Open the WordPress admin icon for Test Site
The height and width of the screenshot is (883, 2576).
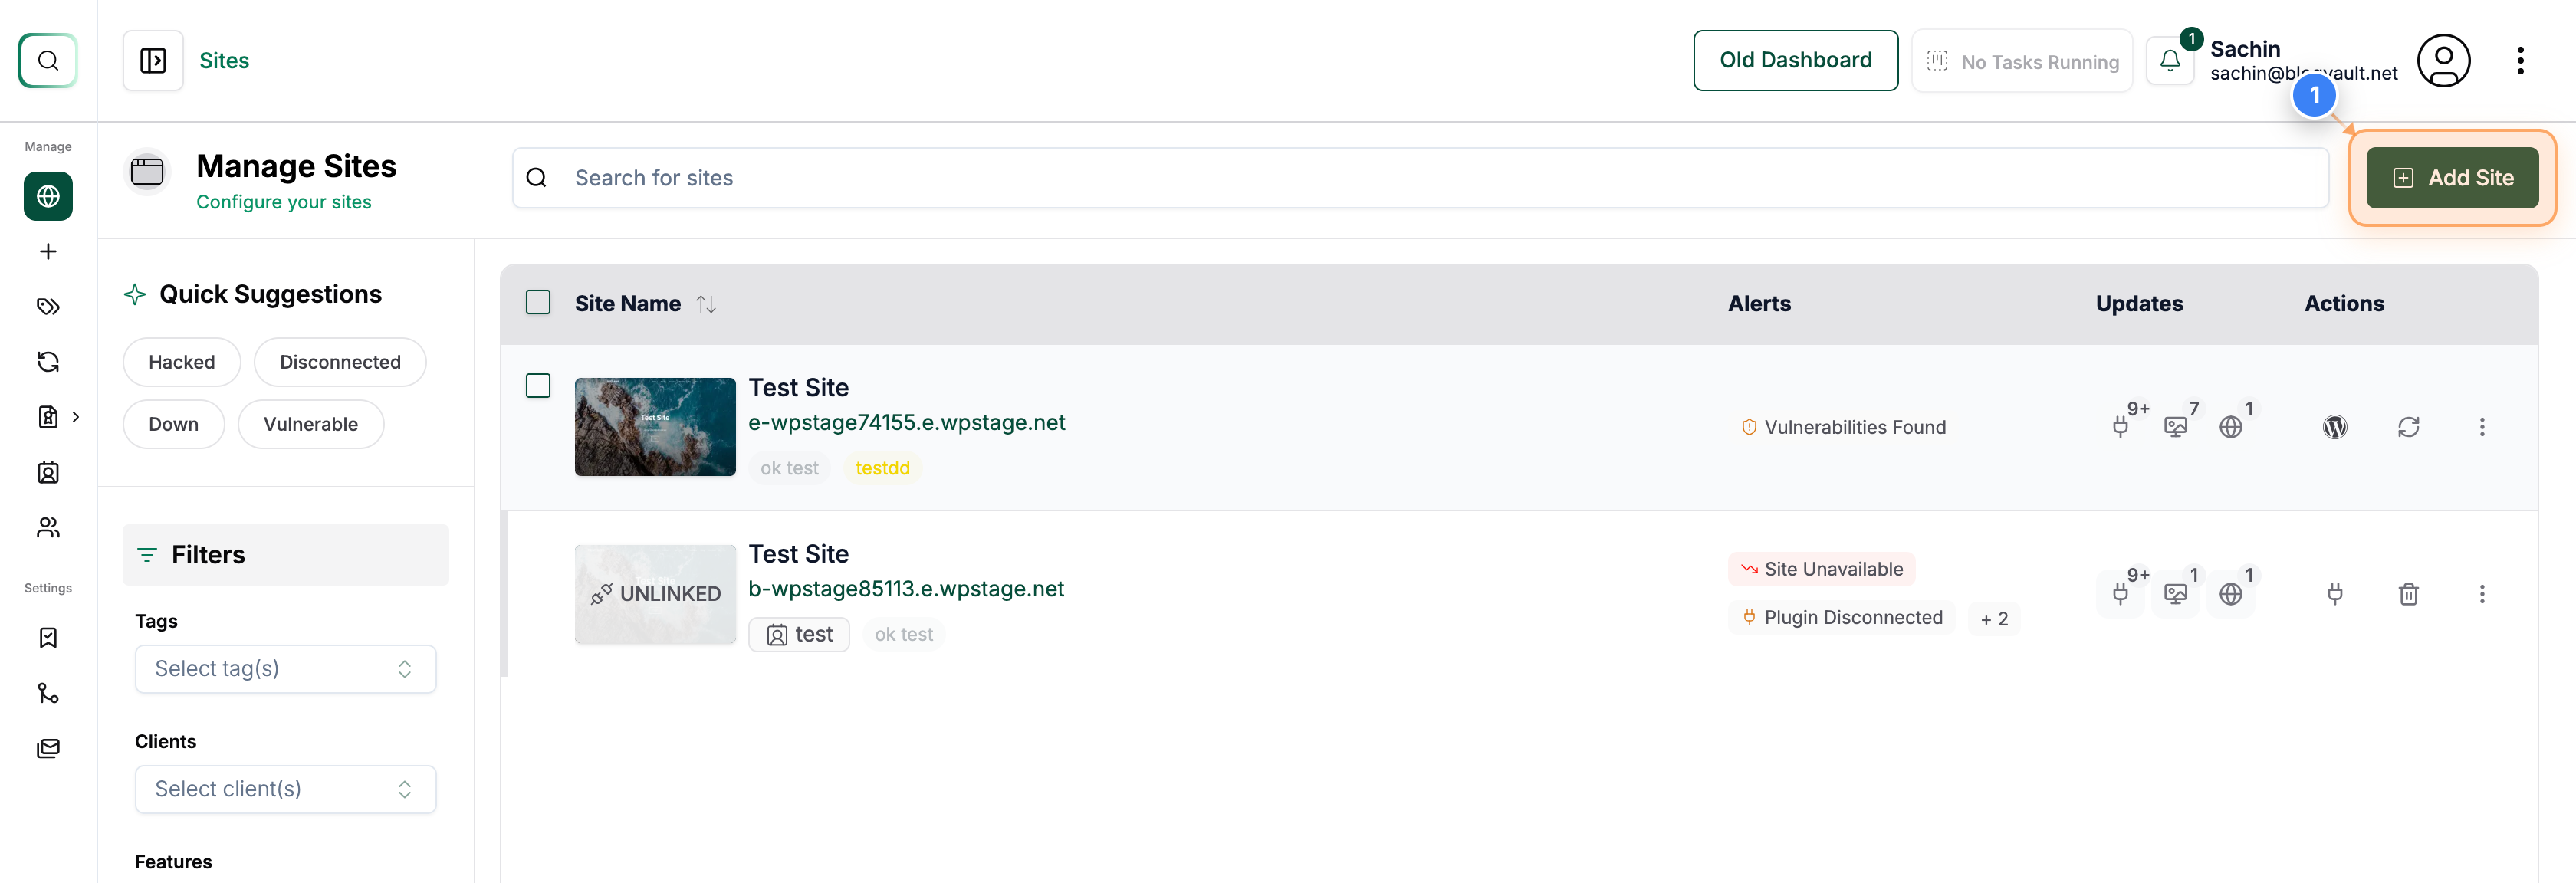2335,427
